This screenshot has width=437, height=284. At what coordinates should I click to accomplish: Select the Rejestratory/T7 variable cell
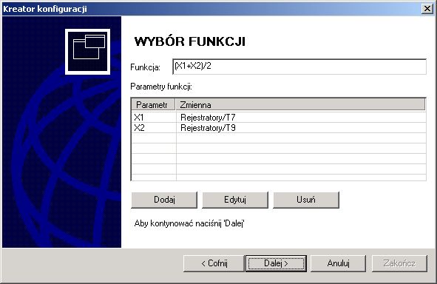coord(208,118)
